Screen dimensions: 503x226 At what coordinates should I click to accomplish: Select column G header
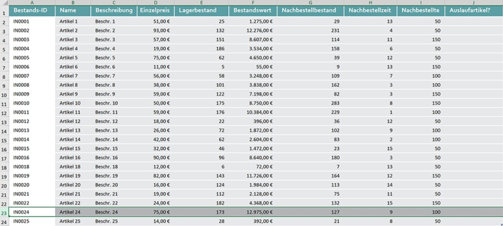(311, 3)
